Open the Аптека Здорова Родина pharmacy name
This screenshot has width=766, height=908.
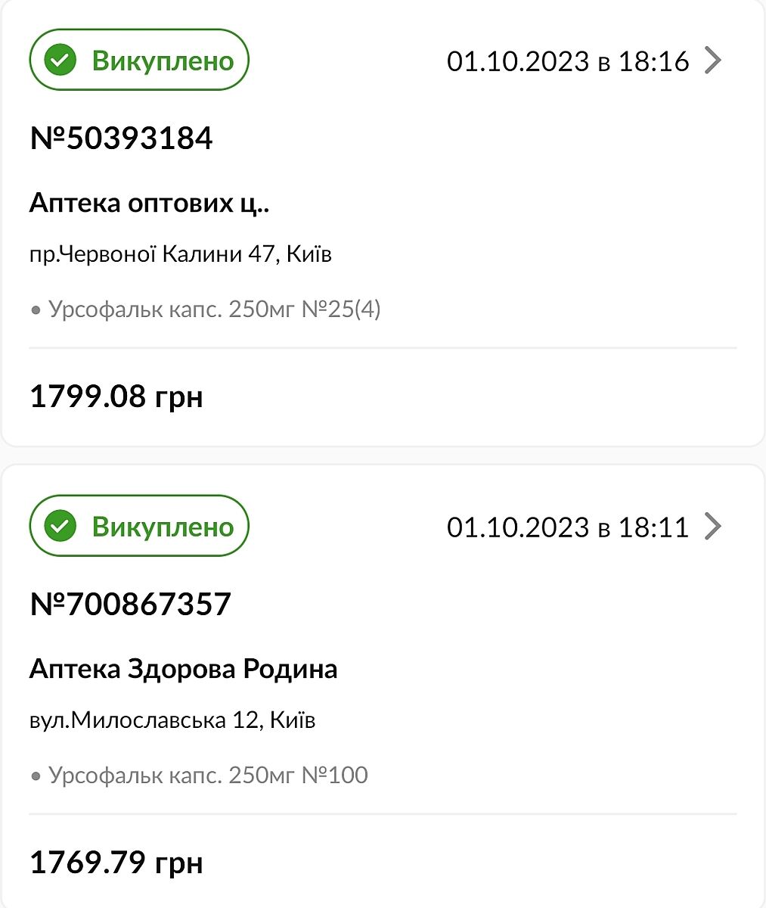pyautogui.click(x=183, y=669)
